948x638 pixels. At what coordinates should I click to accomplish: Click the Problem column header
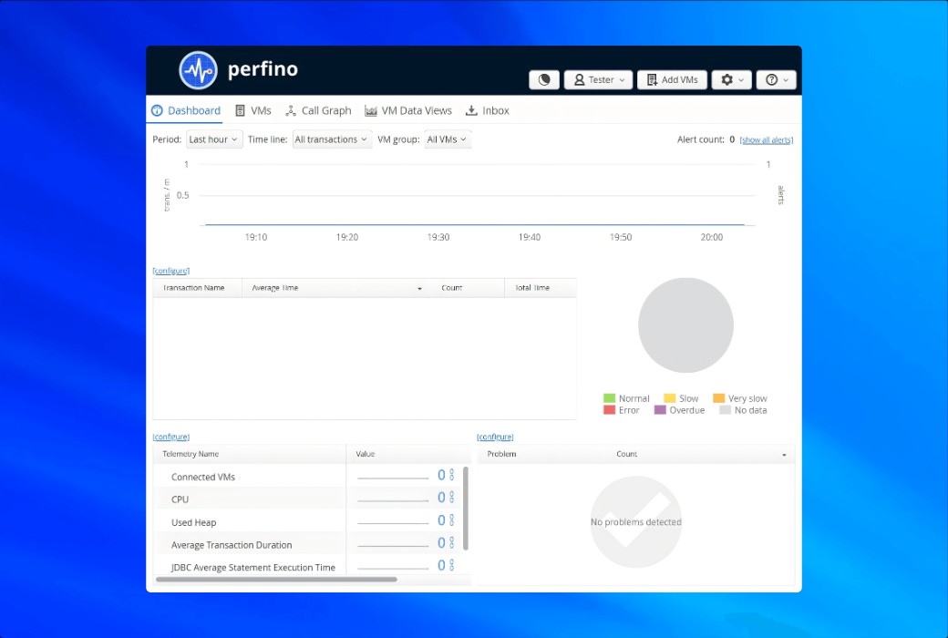point(541,454)
